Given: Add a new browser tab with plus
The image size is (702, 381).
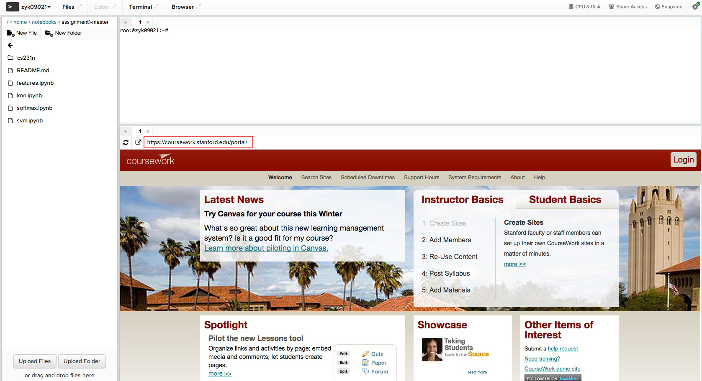Looking at the screenshot, I should [126, 131].
